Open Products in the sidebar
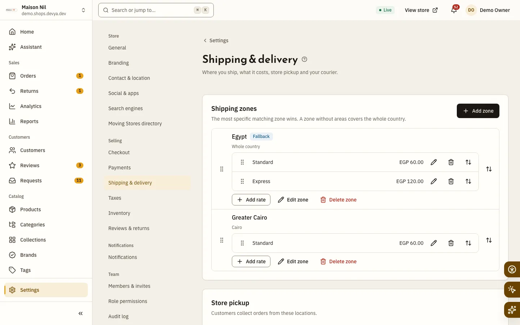Image resolution: width=520 pixels, height=325 pixels. coord(46,209)
